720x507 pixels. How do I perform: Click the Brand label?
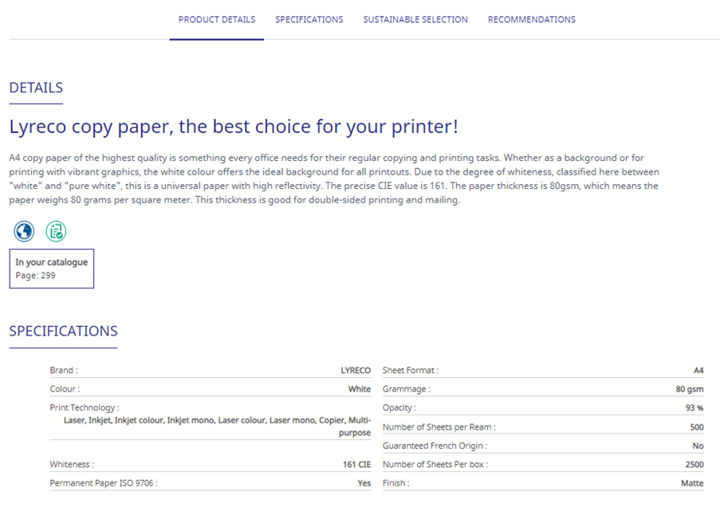63,371
